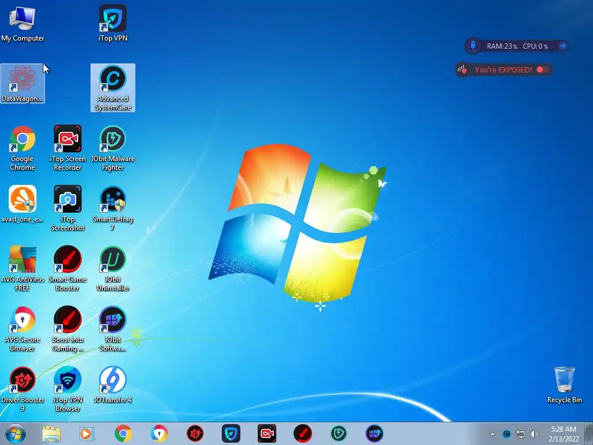Launch IObit Software Updater from the taskbar
This screenshot has height=445, width=593.
[375, 433]
